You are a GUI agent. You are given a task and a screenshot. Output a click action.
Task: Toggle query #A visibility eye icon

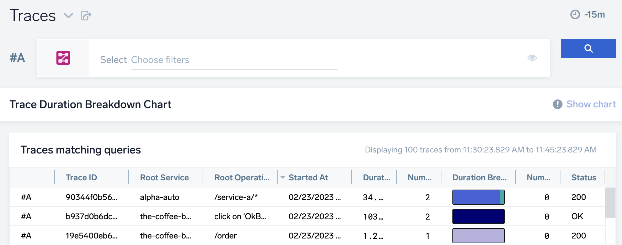click(532, 58)
